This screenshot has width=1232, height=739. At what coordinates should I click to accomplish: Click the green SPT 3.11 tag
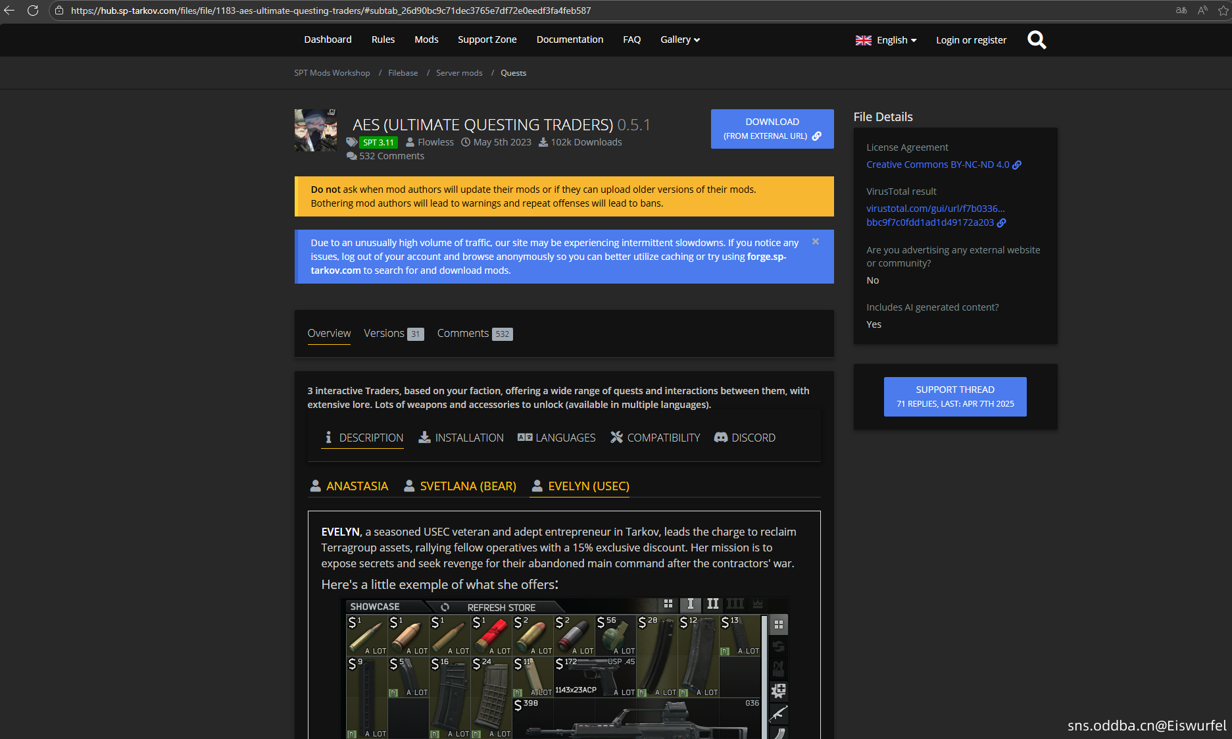pyautogui.click(x=378, y=142)
